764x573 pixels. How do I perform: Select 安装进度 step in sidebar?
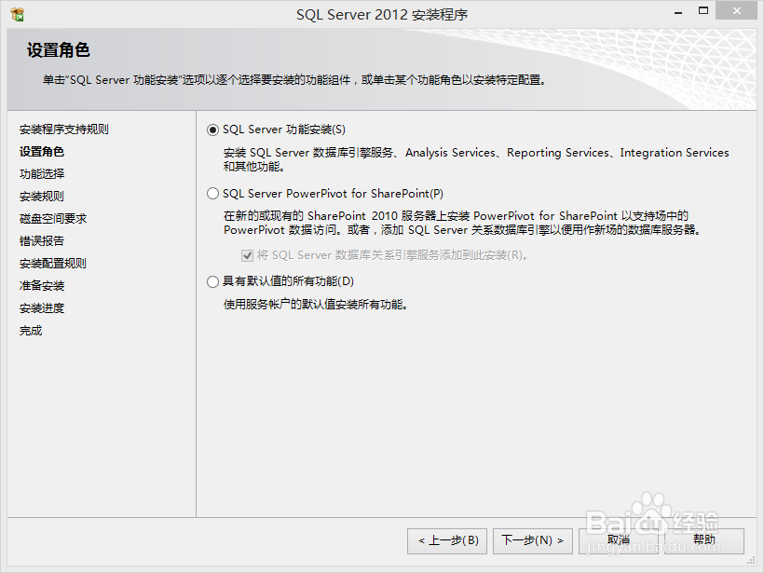pos(41,308)
